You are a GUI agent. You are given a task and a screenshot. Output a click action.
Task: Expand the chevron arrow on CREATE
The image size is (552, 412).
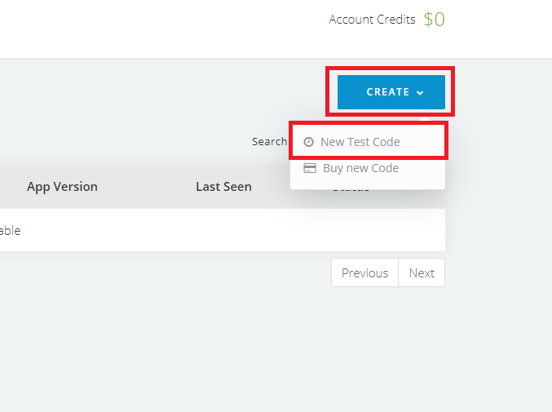[420, 93]
